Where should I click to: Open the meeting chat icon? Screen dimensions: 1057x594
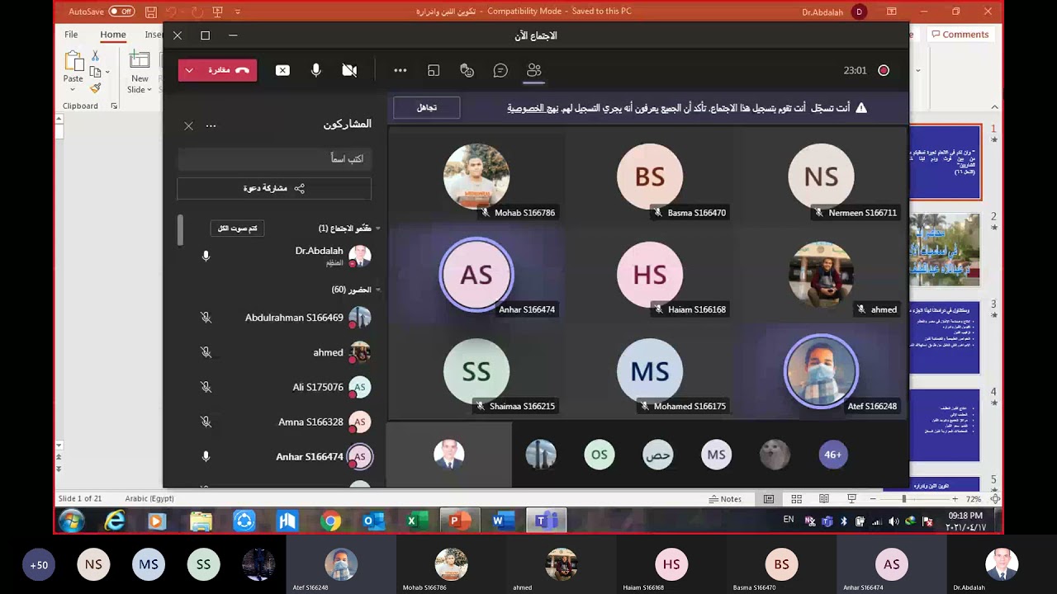click(x=500, y=70)
